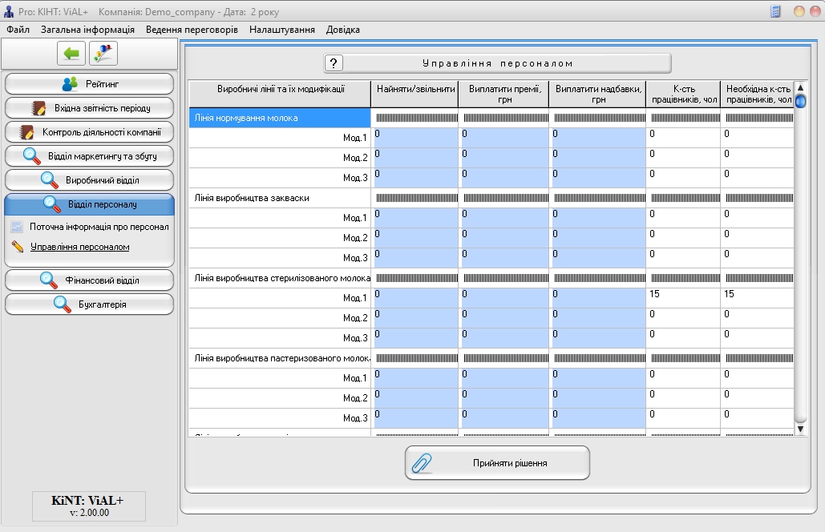Open the Ведення переговорів menu
This screenshot has height=532, width=825.
pos(192,30)
